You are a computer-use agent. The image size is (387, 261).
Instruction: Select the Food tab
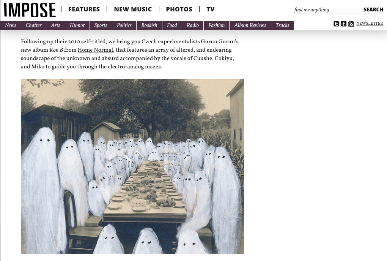tap(172, 25)
